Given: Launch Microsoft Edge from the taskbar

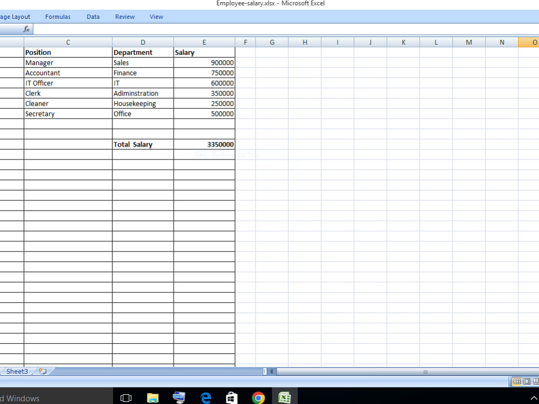Looking at the screenshot, I should click(x=205, y=398).
